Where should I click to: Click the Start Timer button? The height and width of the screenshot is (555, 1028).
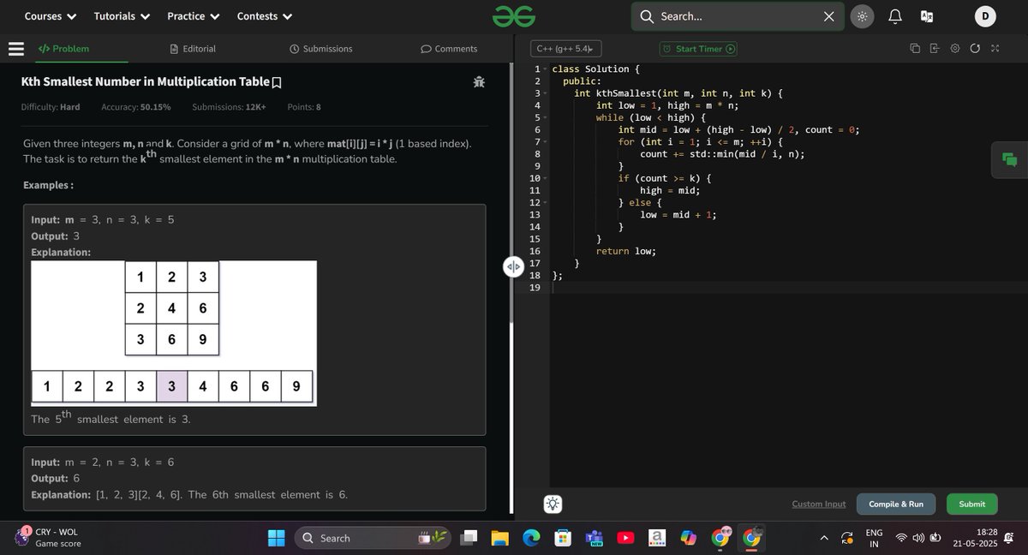698,49
